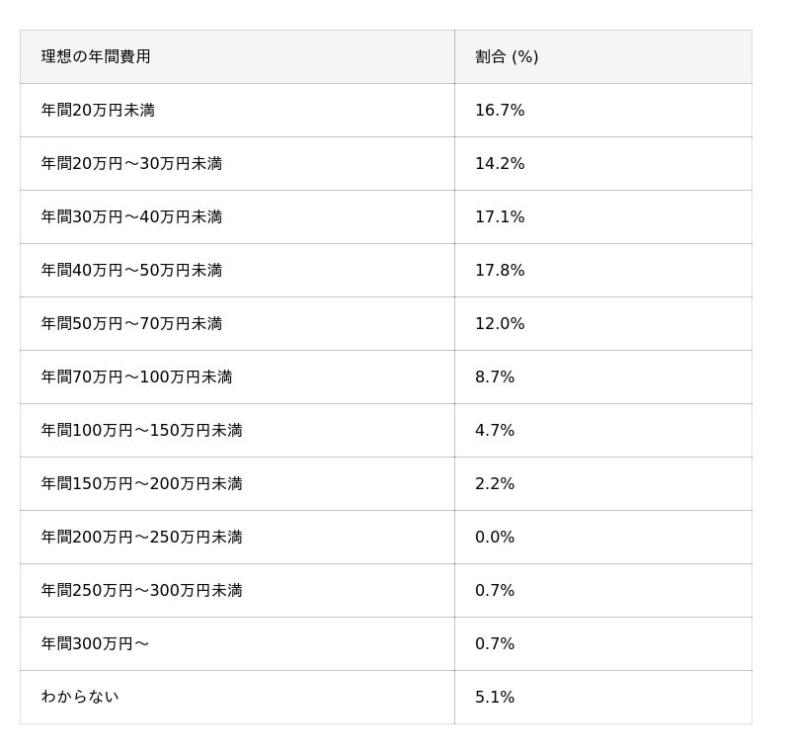Screen dimensions: 790x754
Task: Click the 16.7% percentage cell
Action: tap(500, 111)
